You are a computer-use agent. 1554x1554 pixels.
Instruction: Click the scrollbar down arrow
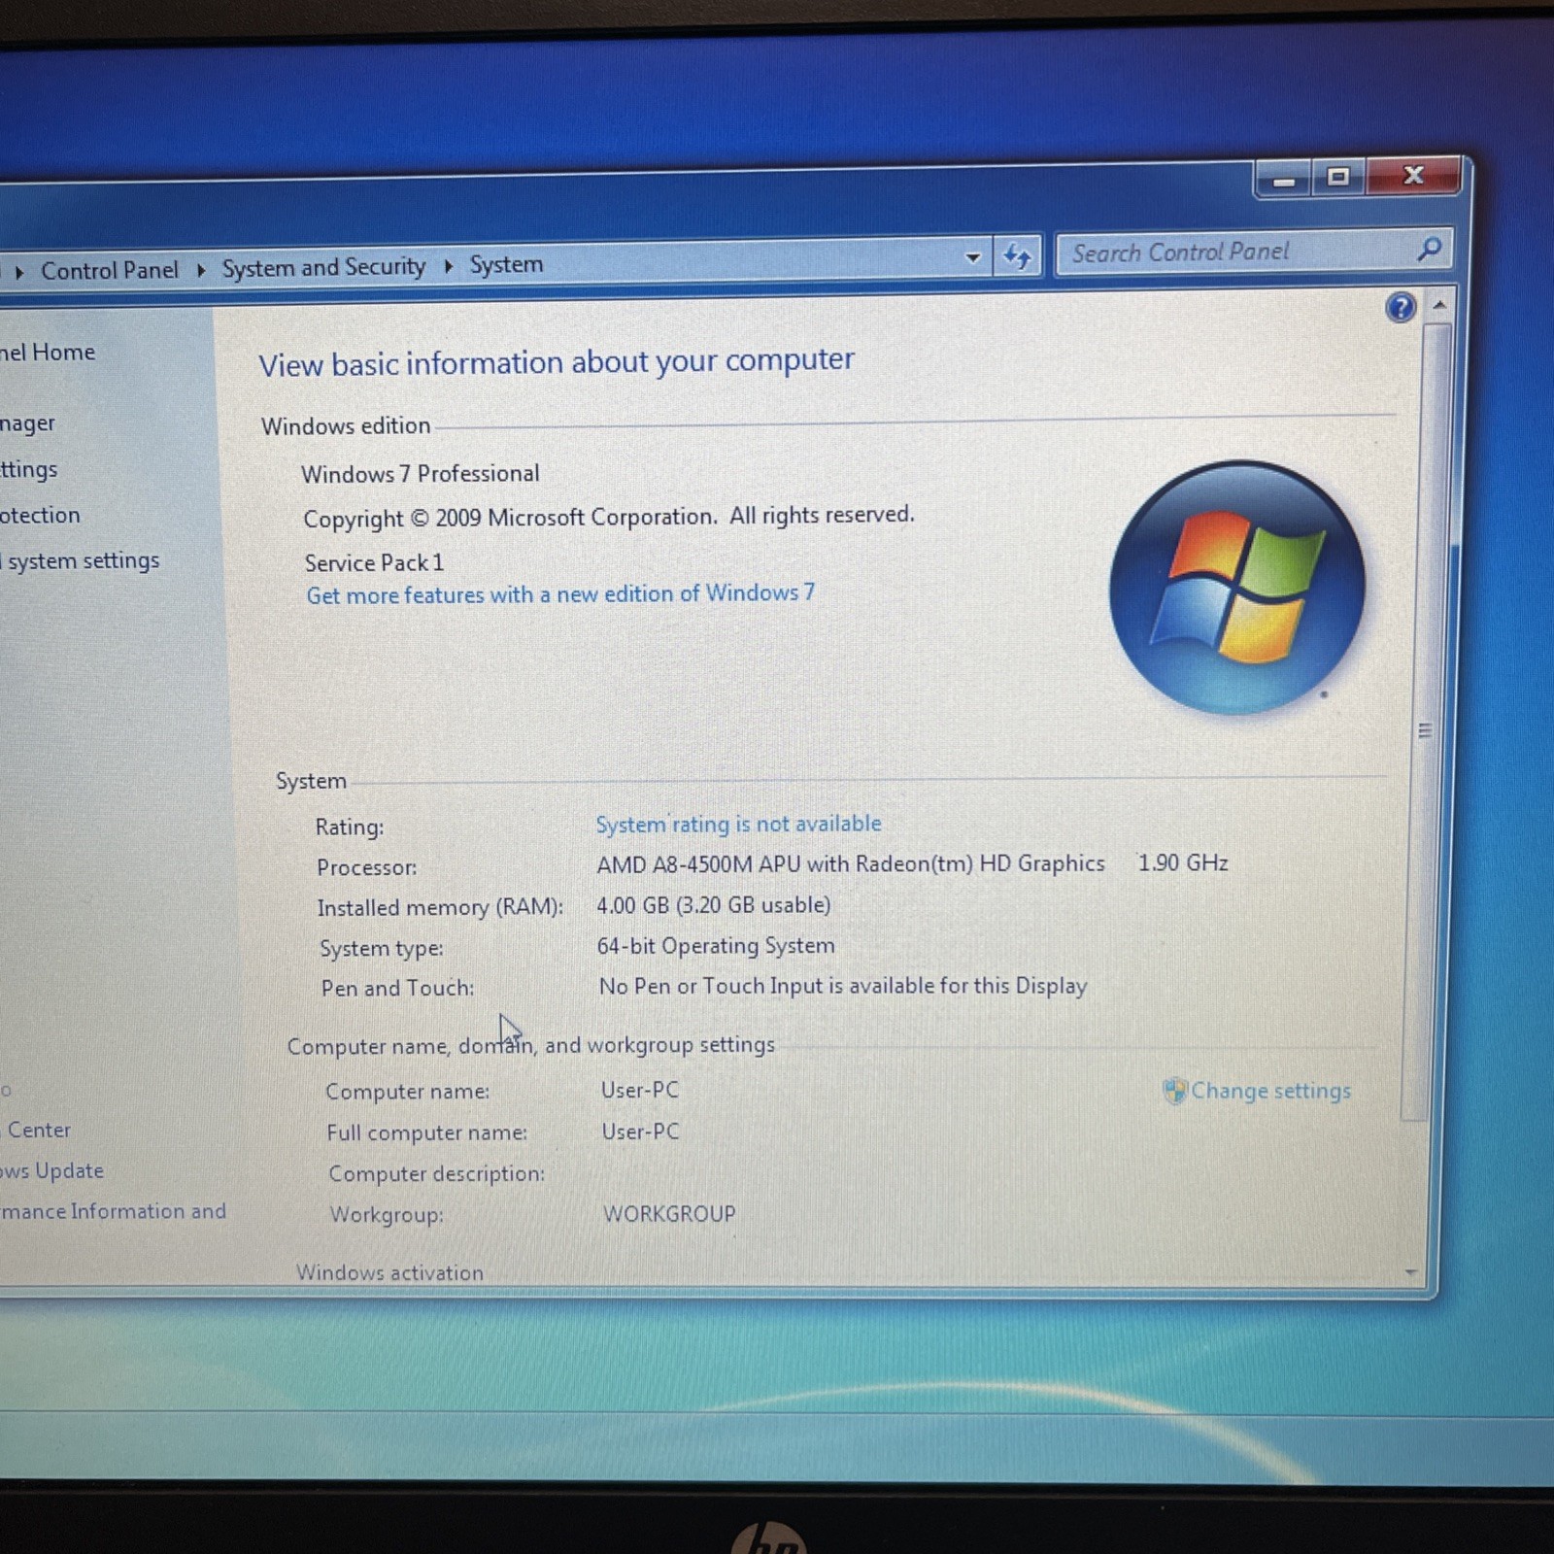pos(1411,1271)
